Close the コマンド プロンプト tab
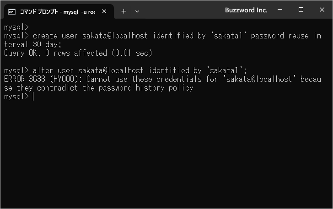Screen dimensions: 333x209 click(105, 11)
